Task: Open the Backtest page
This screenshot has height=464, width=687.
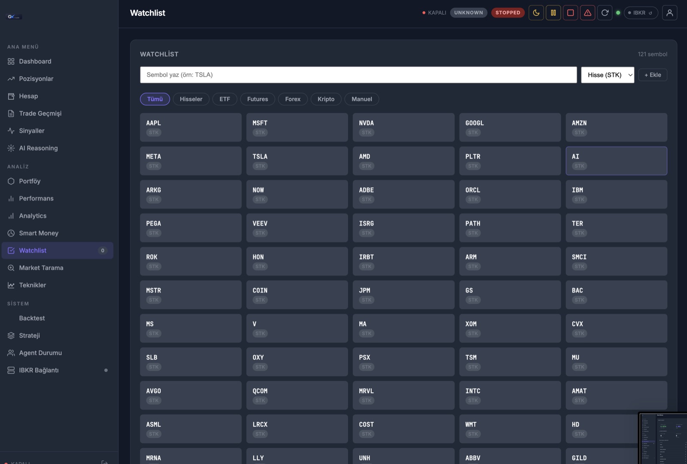Action: point(58,318)
